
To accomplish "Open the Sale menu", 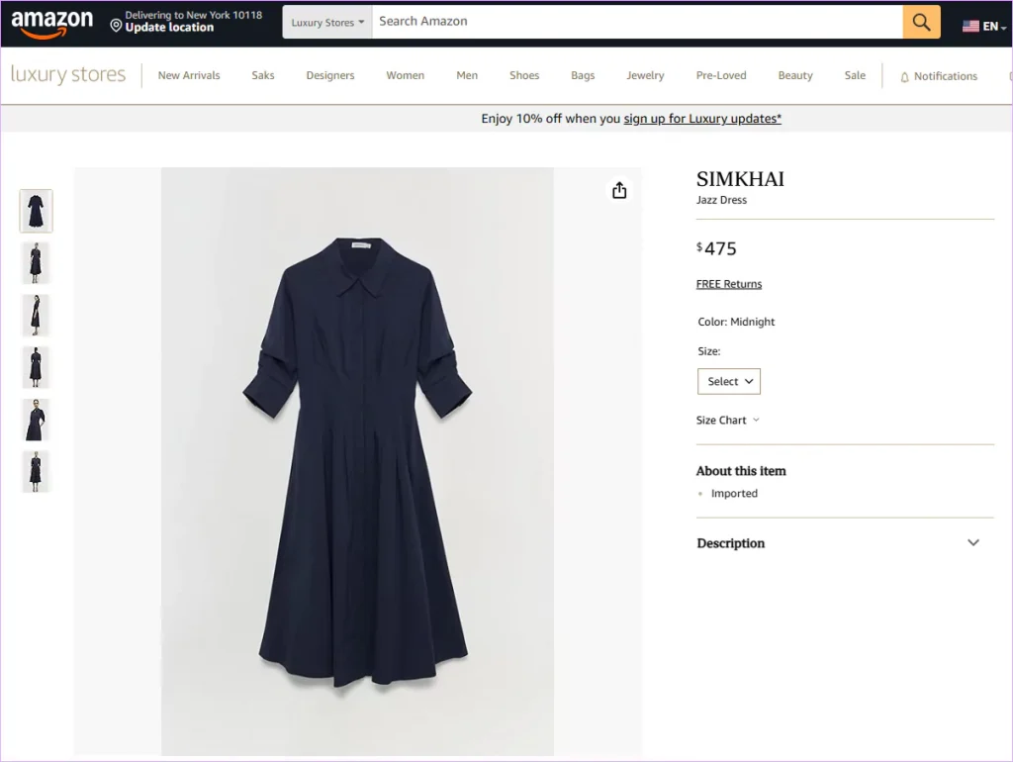I will click(x=855, y=75).
